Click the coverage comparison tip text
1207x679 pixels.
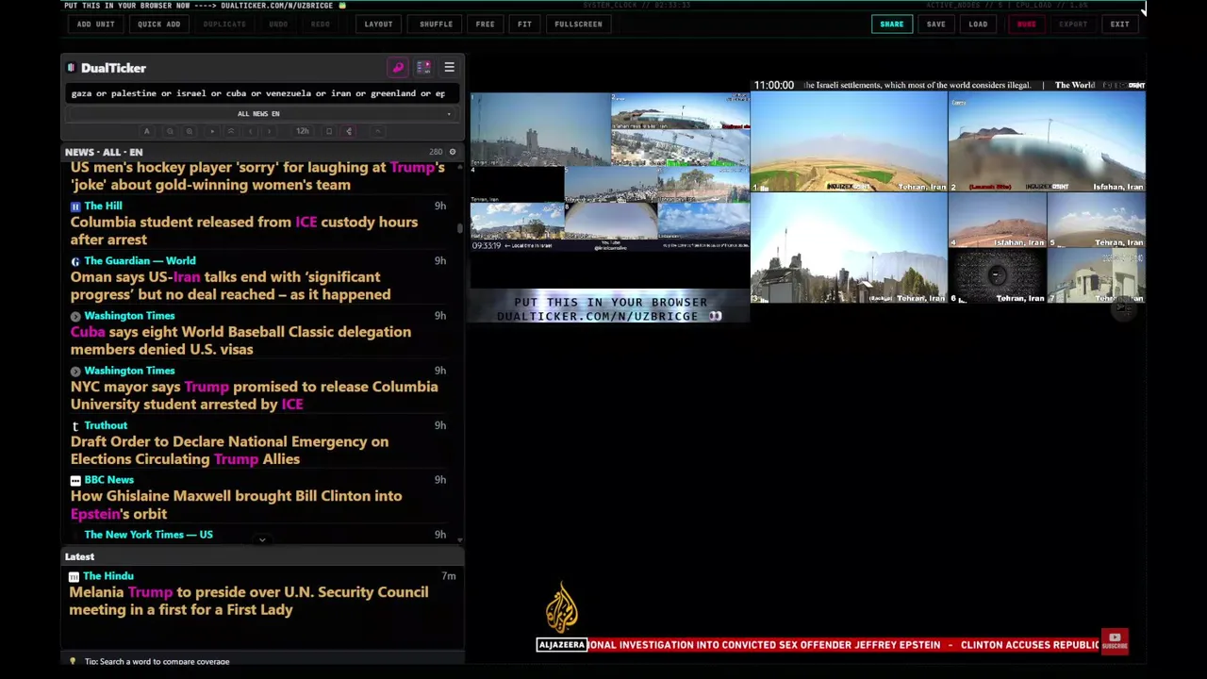157,662
